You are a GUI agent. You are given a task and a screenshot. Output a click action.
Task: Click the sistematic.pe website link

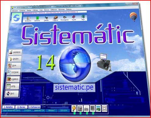tap(74, 88)
